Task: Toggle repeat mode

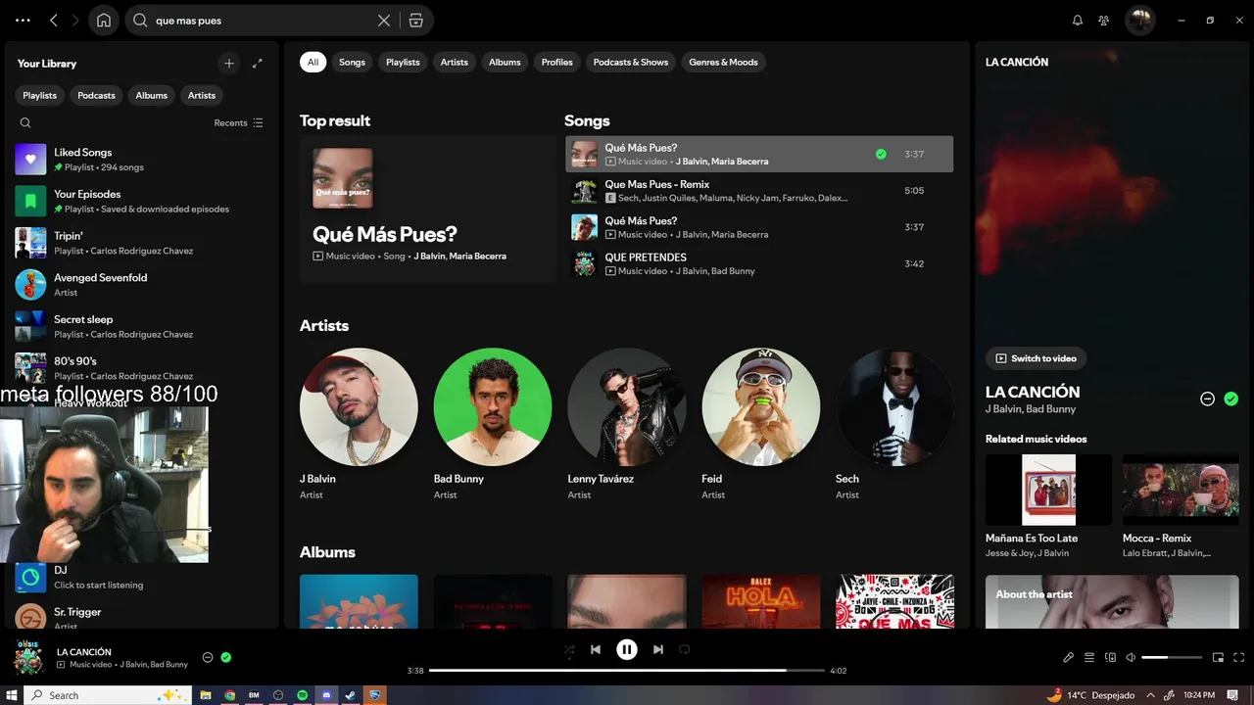Action: [685, 649]
